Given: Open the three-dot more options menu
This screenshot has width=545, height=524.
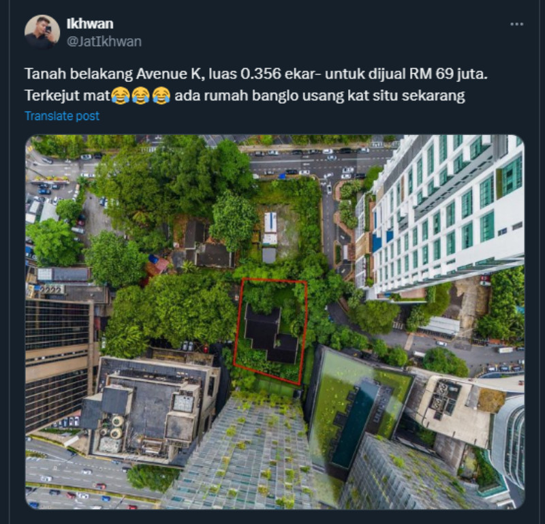Looking at the screenshot, I should click(516, 24).
